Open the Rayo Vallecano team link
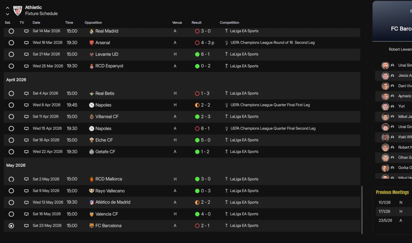412x243 pixels. point(110,191)
